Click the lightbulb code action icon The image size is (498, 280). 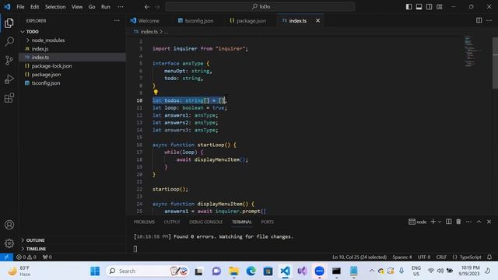click(156, 92)
